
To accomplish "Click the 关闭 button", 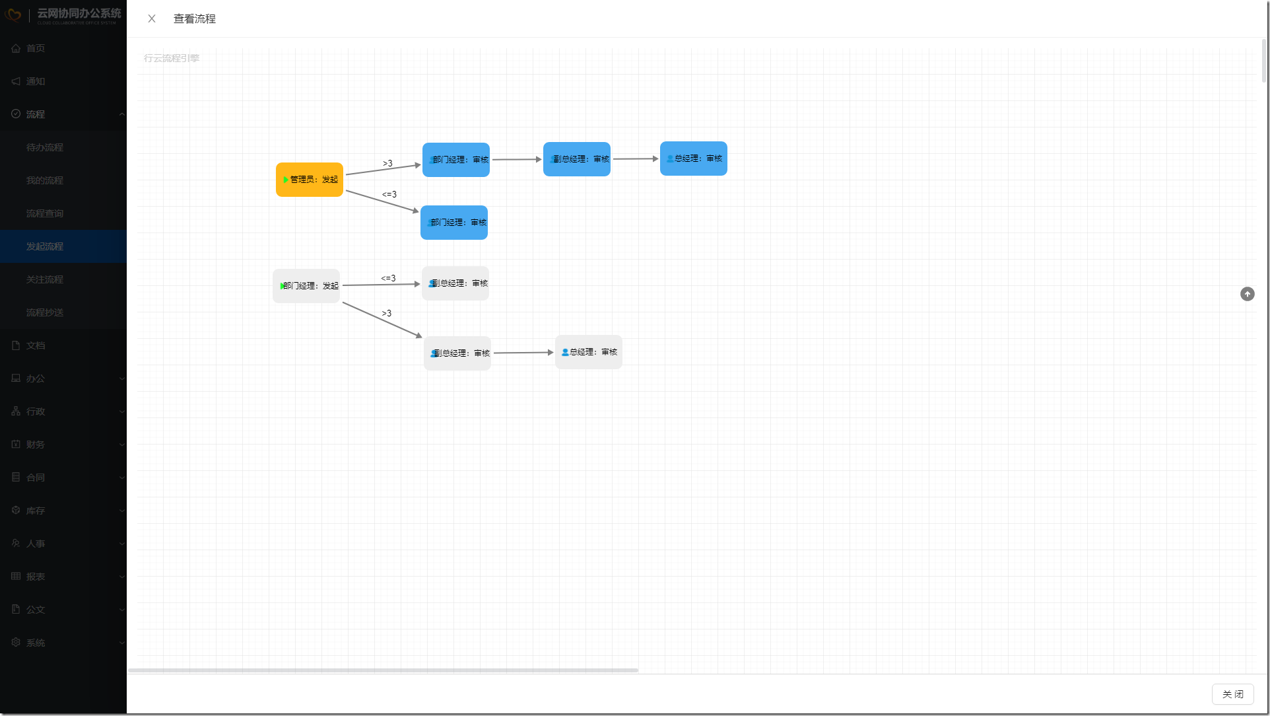I will click(1232, 694).
